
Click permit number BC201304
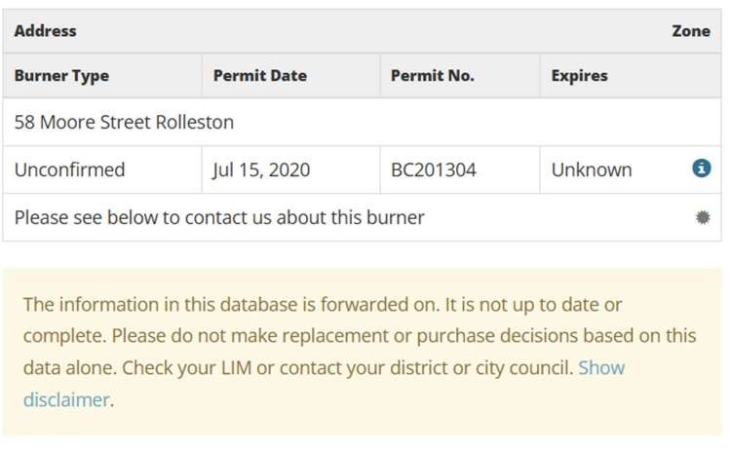click(x=434, y=169)
